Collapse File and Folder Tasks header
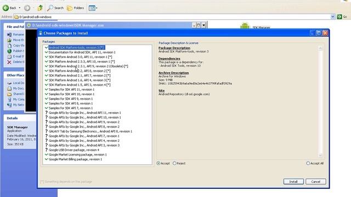Screen dimensions: 351x197 pos(14,27)
